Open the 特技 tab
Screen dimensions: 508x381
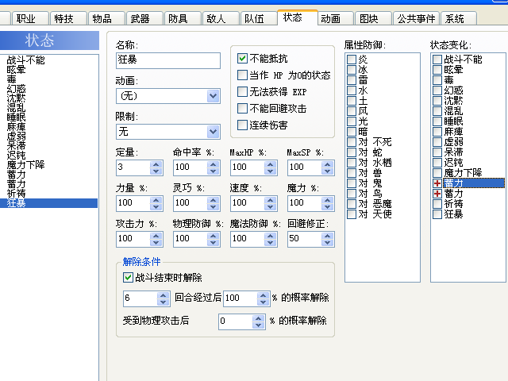(x=68, y=18)
